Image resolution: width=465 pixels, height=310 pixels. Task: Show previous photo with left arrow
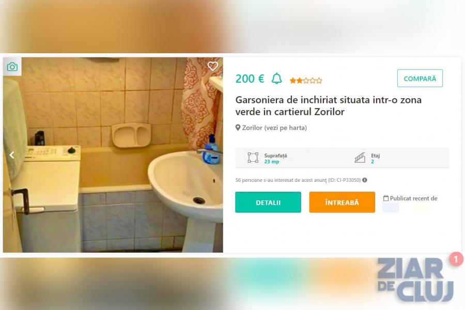click(x=12, y=155)
